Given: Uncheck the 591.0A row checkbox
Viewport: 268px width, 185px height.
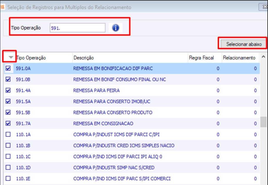Looking at the screenshot, I should pyautogui.click(x=8, y=68).
